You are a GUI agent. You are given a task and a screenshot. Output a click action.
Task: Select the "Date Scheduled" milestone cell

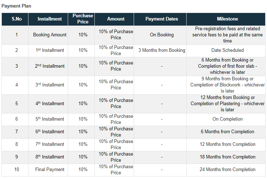coord(227,50)
